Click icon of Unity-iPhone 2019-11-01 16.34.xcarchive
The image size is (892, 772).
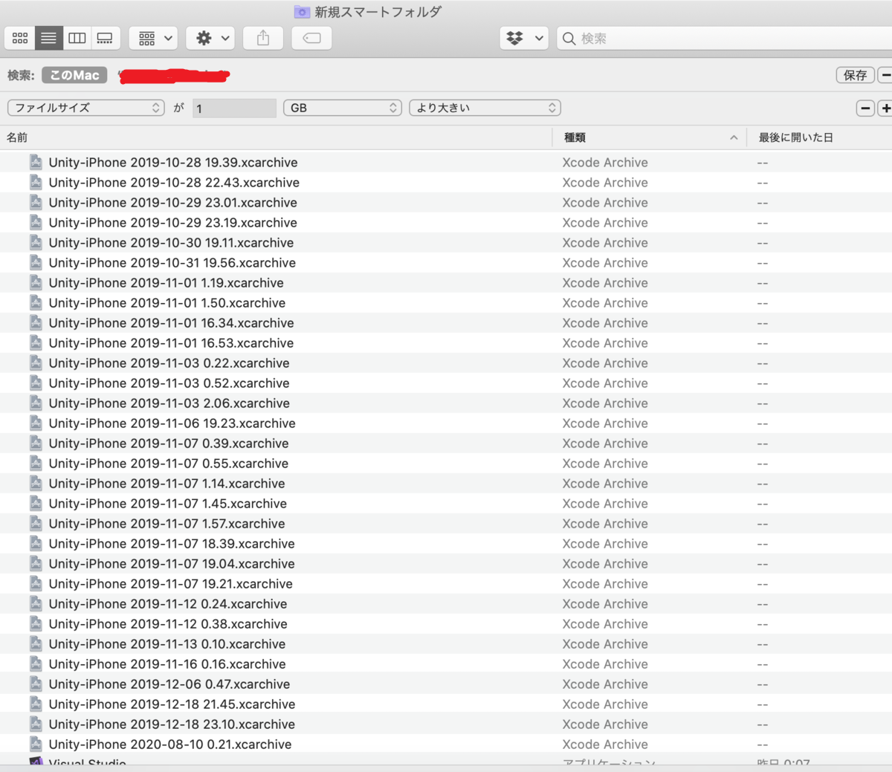(x=36, y=322)
